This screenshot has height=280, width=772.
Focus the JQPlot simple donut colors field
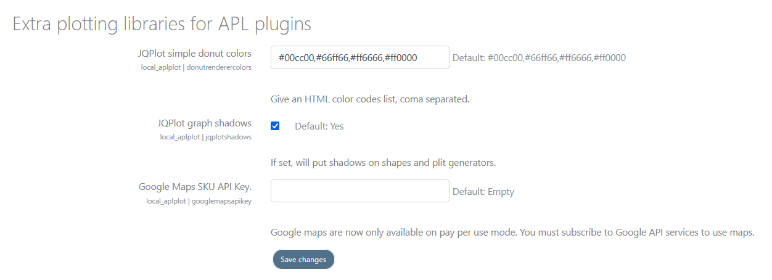click(359, 57)
